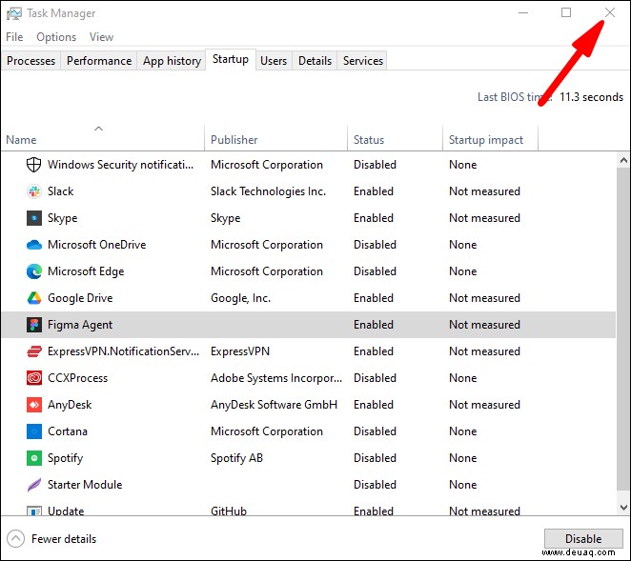Select the Microsoft Edge entry name
This screenshot has width=631, height=561.
click(86, 271)
